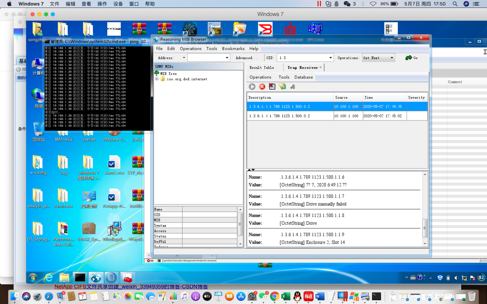This screenshot has width=487, height=304.
Task: Switch to the Result Table tab
Action: pos(262,68)
